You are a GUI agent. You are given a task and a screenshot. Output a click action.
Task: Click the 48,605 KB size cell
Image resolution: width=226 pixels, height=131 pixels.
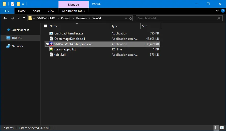[x=152, y=39]
